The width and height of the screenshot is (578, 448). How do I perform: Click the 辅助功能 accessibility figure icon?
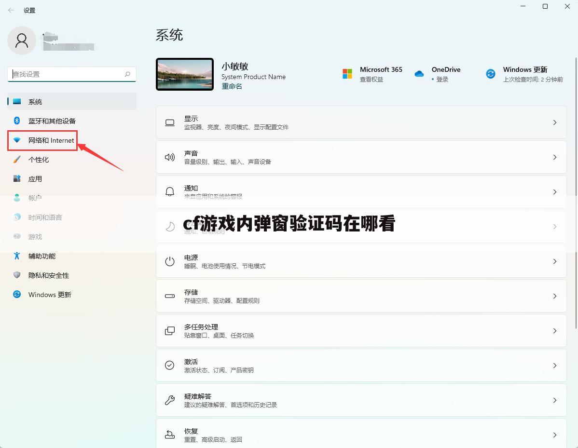[17, 256]
